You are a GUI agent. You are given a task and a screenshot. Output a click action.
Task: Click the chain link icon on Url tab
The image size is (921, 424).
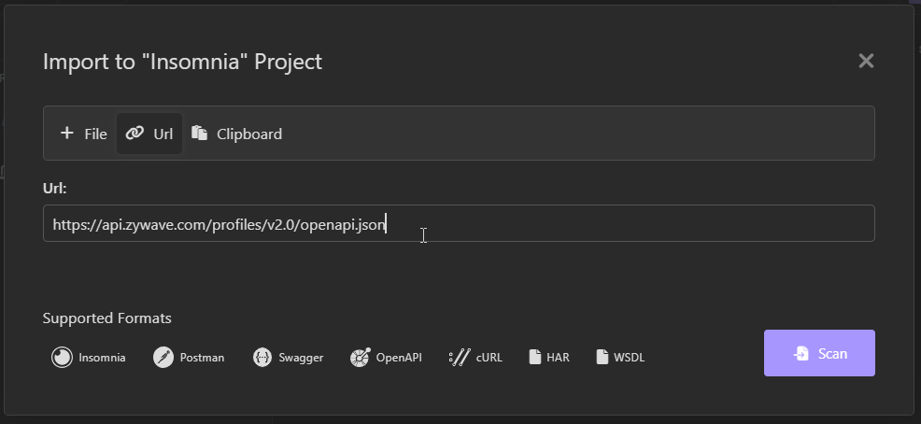coord(135,134)
